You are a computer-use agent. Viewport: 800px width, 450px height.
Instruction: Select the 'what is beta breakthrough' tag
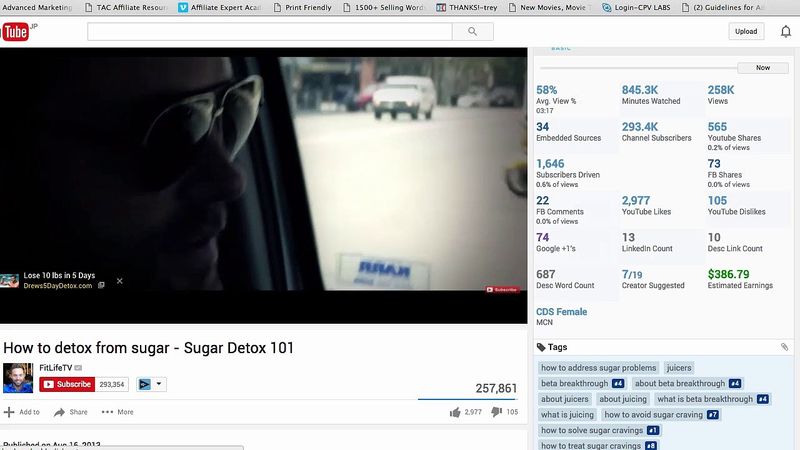(712, 399)
